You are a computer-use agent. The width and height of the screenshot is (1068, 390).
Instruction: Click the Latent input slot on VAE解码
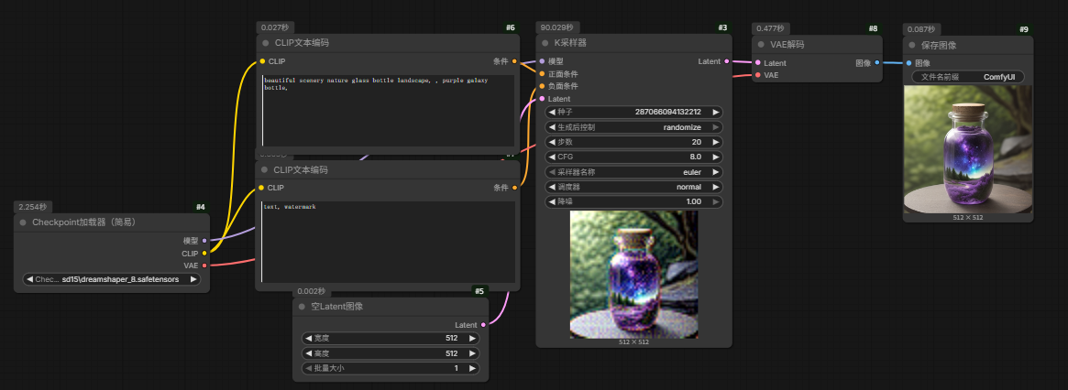[758, 62]
